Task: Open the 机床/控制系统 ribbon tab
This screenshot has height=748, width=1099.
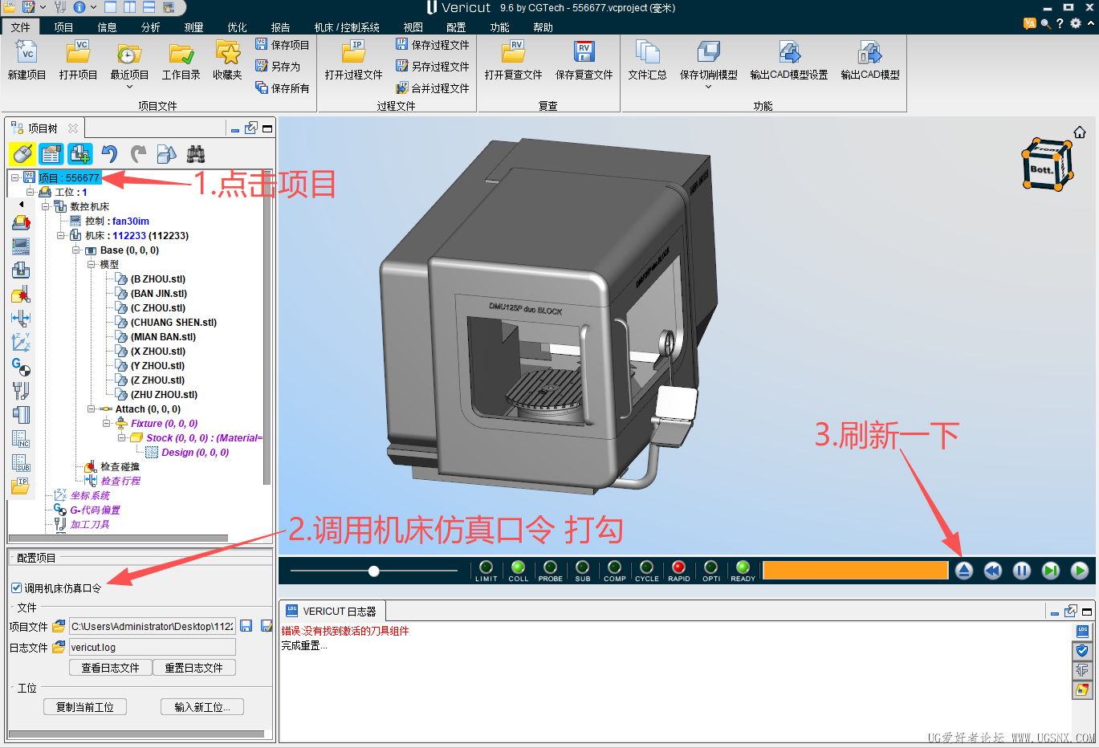Action: [x=347, y=27]
